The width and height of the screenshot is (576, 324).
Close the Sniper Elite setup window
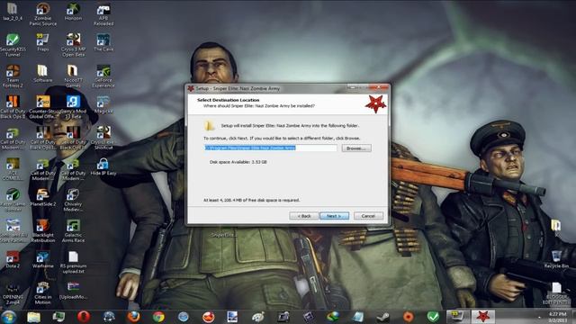coord(378,88)
